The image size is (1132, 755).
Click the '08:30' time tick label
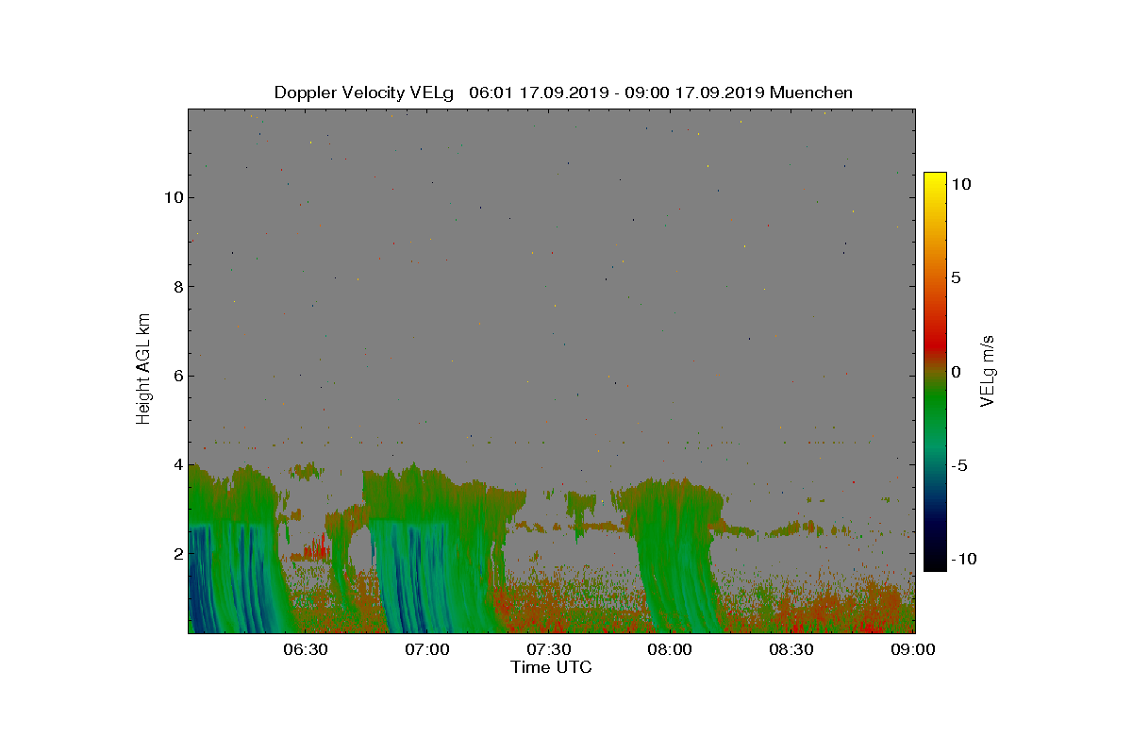[x=792, y=649]
